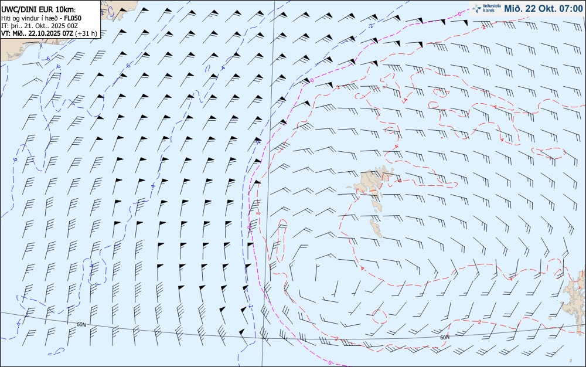Select 'Hiti og vindur í hæð - FL050' text
The image size is (586, 367).
42,18
